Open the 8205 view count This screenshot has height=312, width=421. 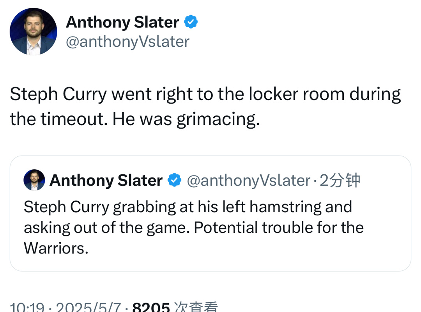click(151, 307)
